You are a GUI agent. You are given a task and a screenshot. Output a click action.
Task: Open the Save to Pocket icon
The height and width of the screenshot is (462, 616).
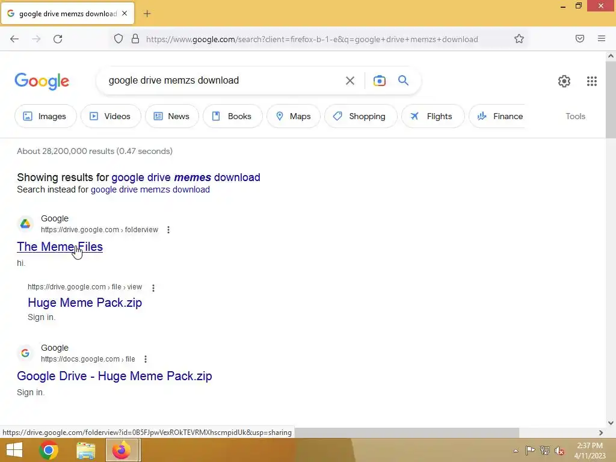tap(580, 38)
